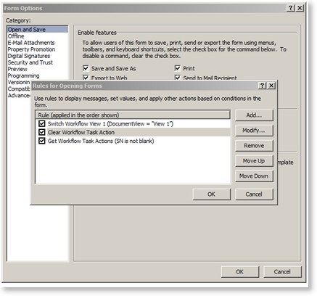Uncheck the Print checkbox
The image size is (317, 296).
(x=178, y=68)
